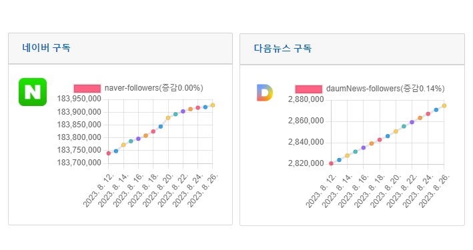Screen dimensions: 473x250
Task: Select the first red data point on Naver chart
Action: click(x=109, y=153)
